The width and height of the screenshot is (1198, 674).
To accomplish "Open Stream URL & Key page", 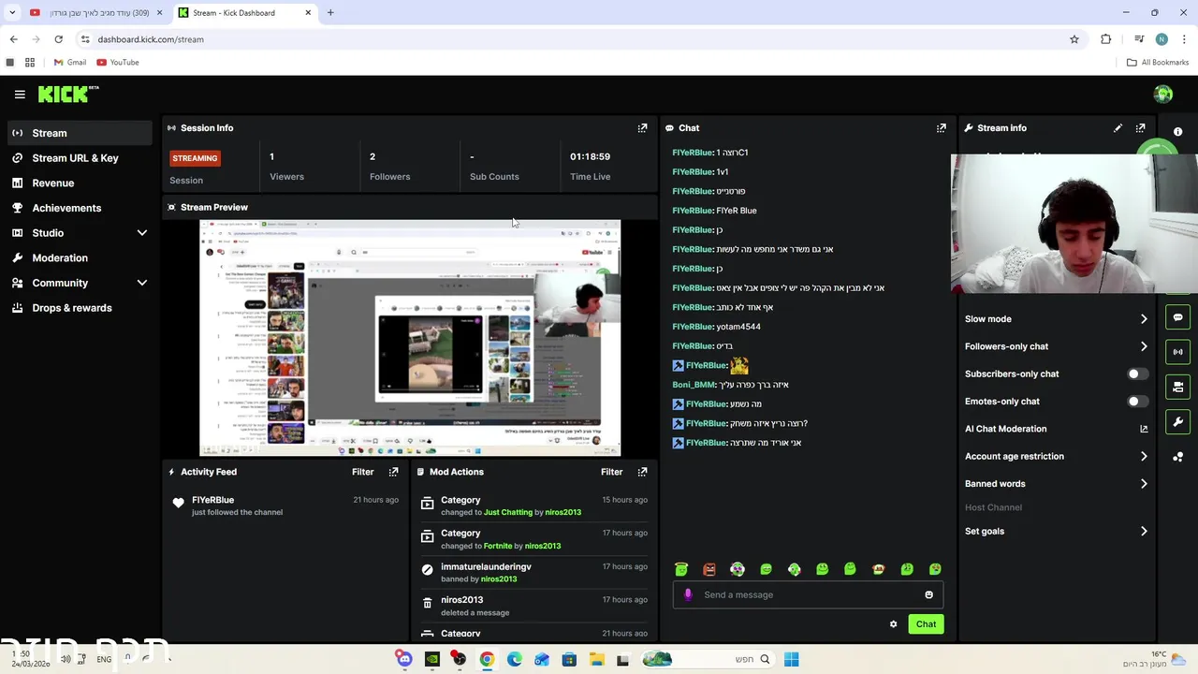I will pyautogui.click(x=77, y=158).
